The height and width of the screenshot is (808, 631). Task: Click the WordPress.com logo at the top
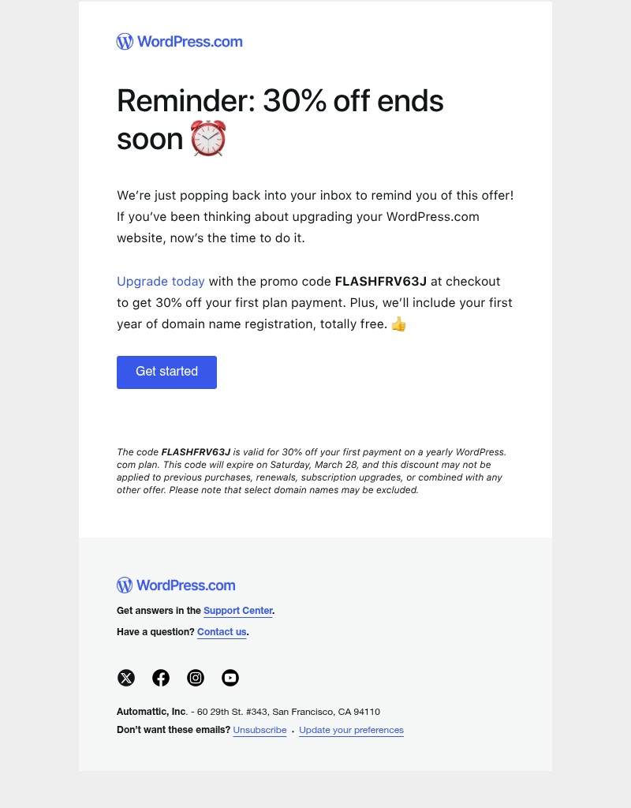[179, 41]
